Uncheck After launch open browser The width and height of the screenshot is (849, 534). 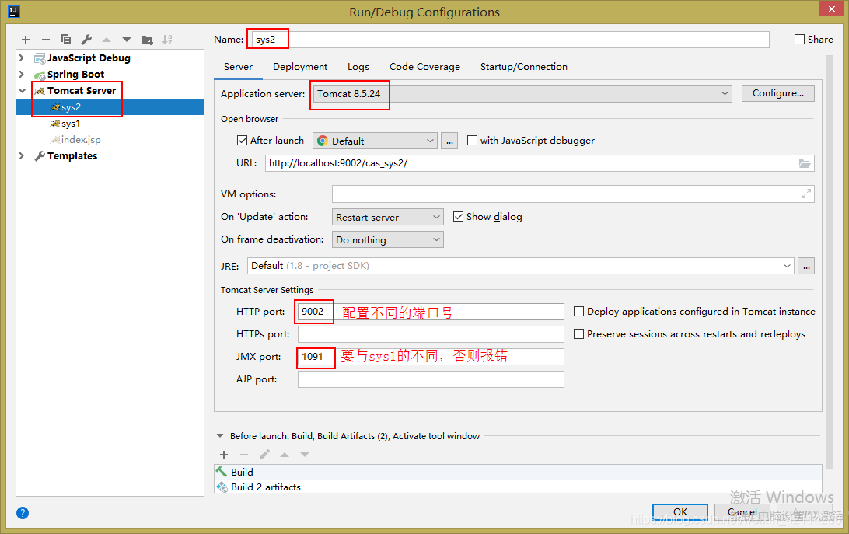coord(242,141)
